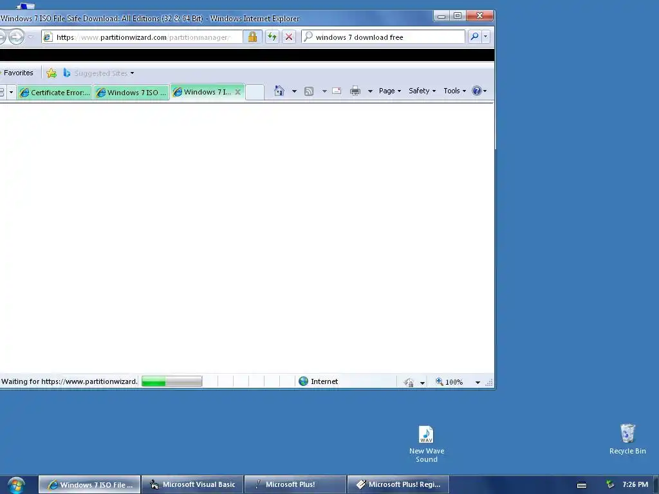Viewport: 659px width, 494px height.
Task: Switch to Microsoft Plus! Regi... taskbar button
Action: (398, 485)
